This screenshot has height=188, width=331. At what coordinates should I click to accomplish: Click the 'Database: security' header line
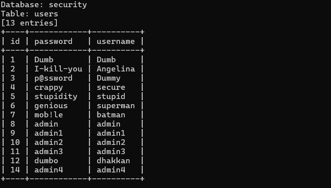(44, 5)
